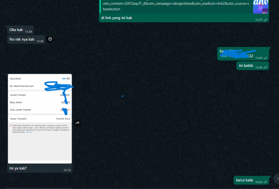Viewport: 279px width, 189px height.
Task: Select the "No rek nya kak" message
Action: [26, 39]
